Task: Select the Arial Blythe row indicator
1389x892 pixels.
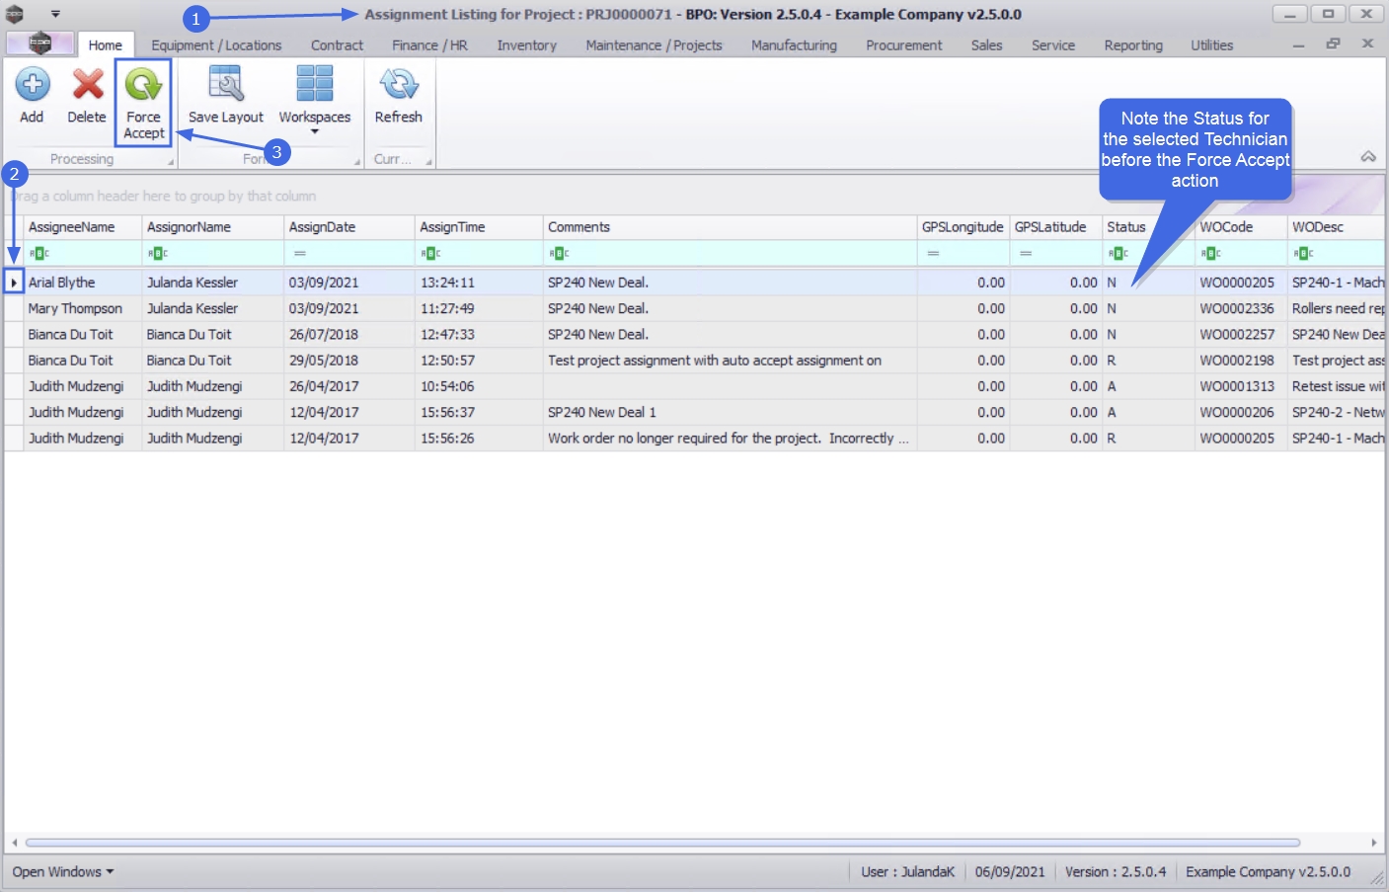Action: pos(14,283)
